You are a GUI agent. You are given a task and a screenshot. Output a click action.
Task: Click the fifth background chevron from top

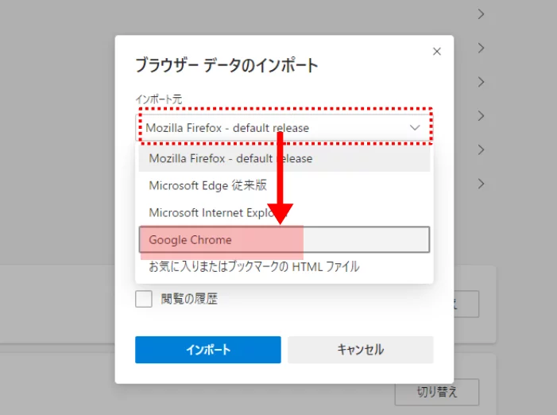point(481,149)
